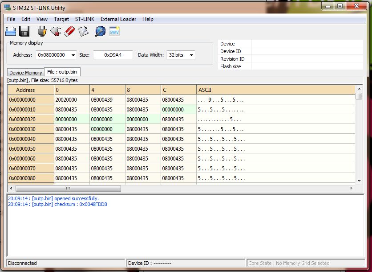Select address row 0x00000030
Image resolution: width=372 pixels, height=272 pixels.
pyautogui.click(x=31, y=129)
